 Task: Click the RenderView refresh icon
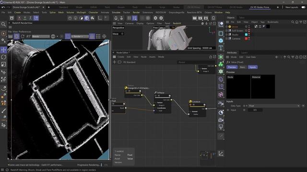click(x=23, y=36)
